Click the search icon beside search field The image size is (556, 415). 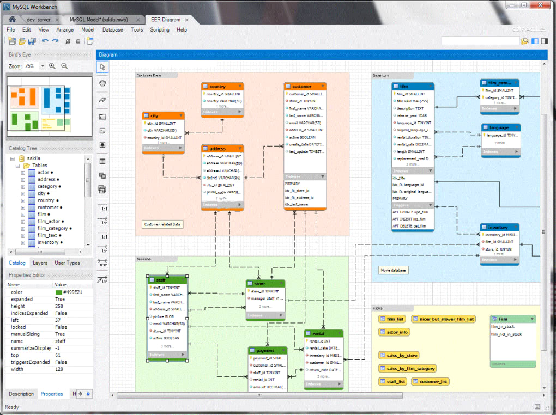pos(525,41)
